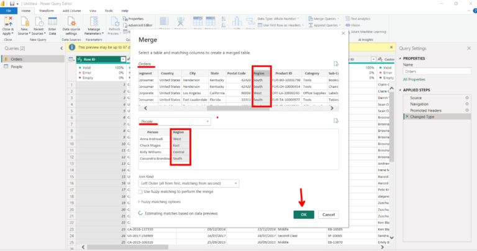
Task: Click the main grid vertical scrollbar
Action: point(392,126)
